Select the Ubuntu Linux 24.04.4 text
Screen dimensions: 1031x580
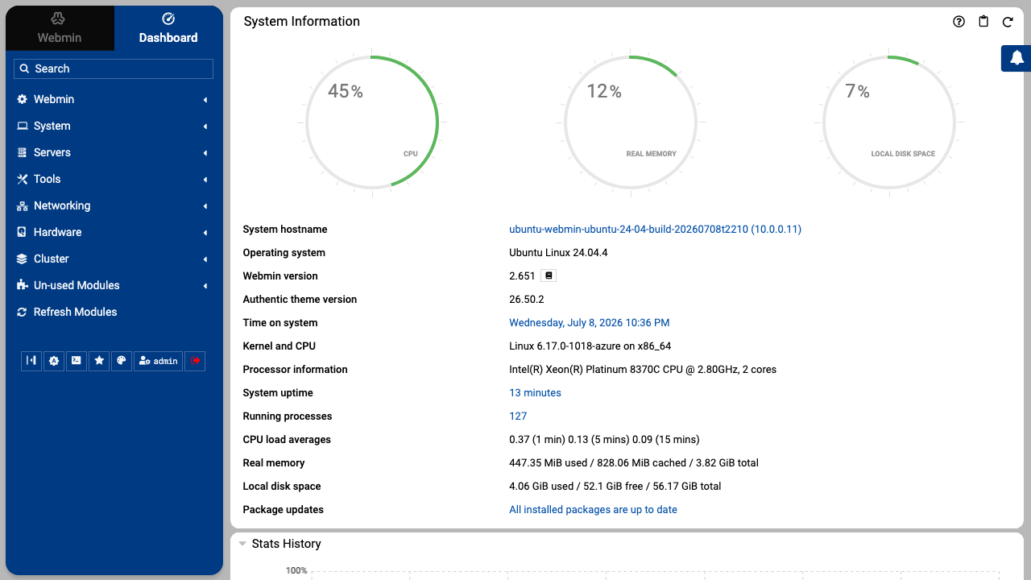point(558,253)
